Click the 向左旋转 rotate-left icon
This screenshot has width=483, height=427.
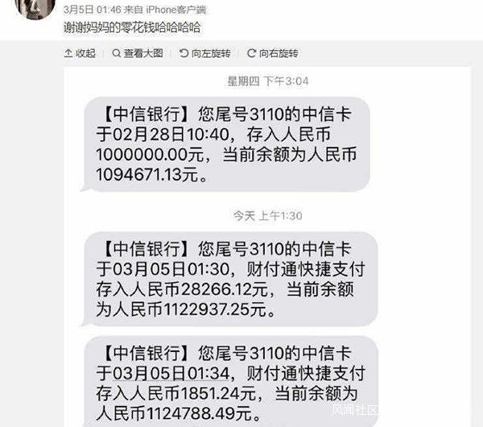click(184, 53)
